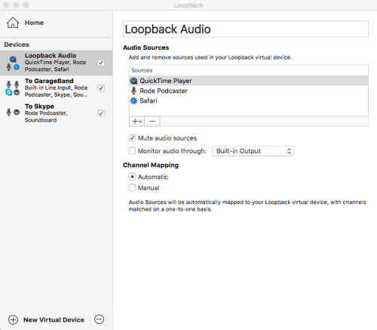The height and width of the screenshot is (330, 377).
Task: Select QuickTime Player source name
Action: [x=166, y=81]
